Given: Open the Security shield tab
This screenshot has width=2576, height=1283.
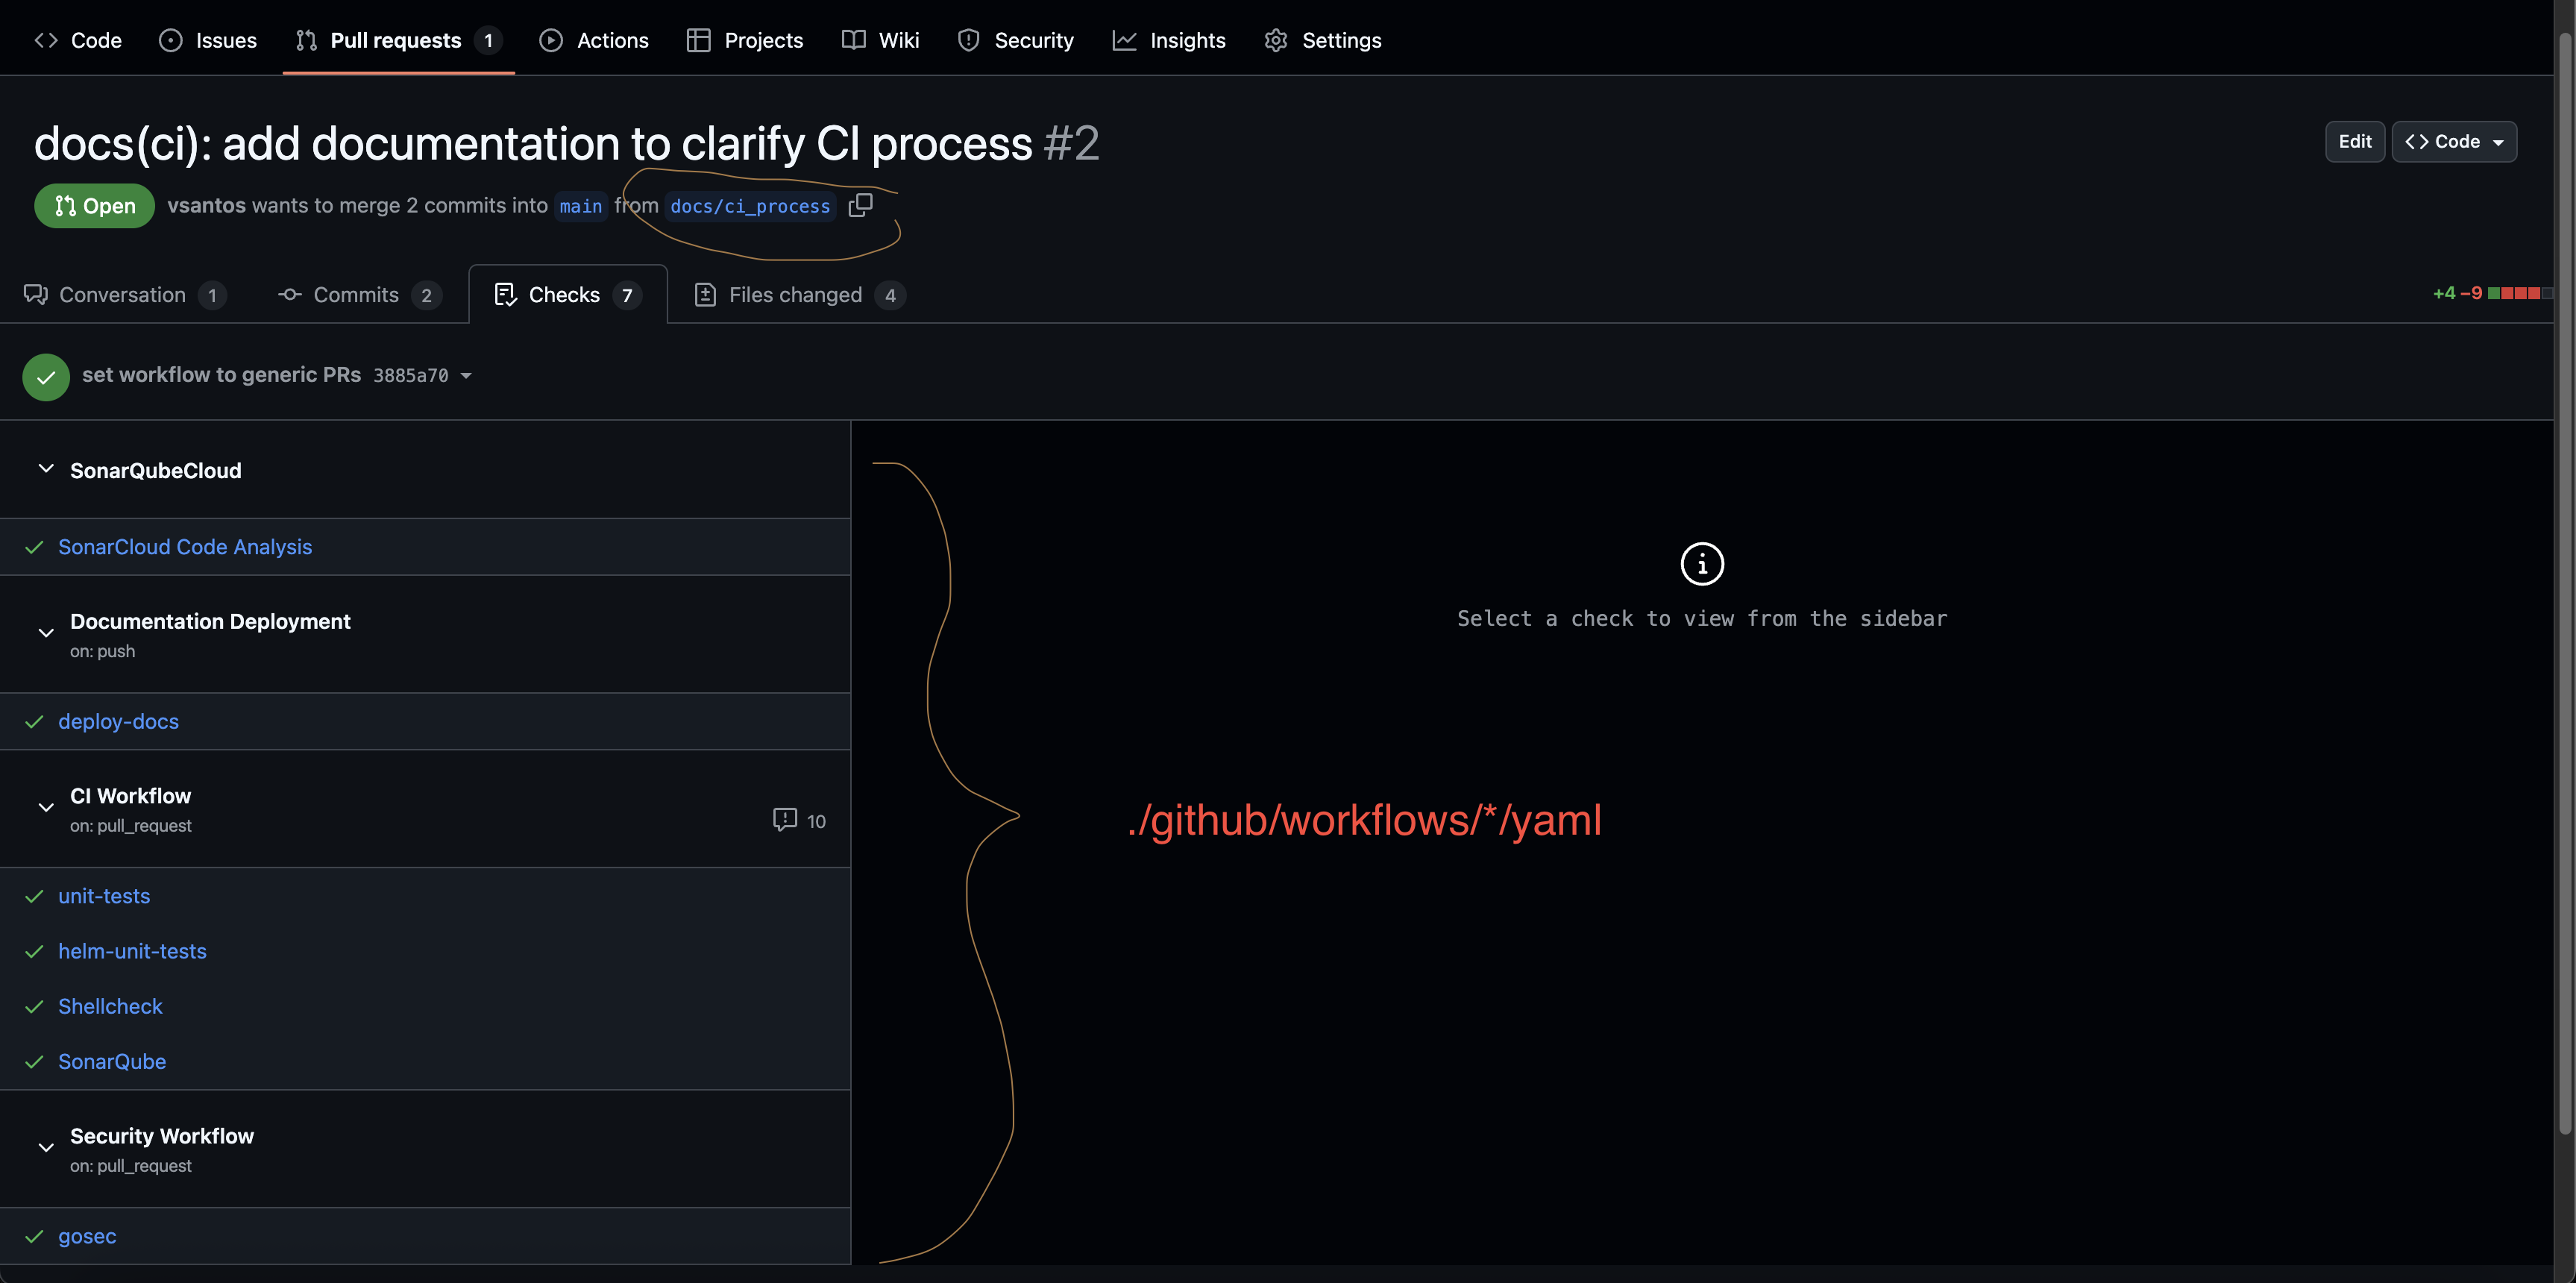Looking at the screenshot, I should (x=1015, y=40).
